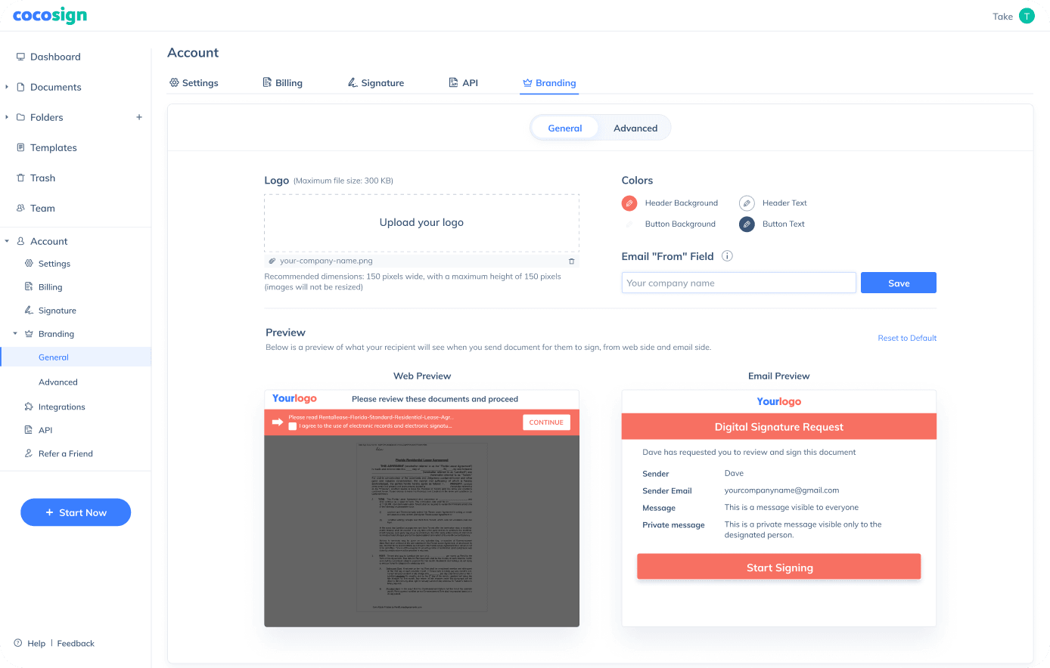Switch to the Billing tab
Screen dimensions: 1050x668
(282, 83)
